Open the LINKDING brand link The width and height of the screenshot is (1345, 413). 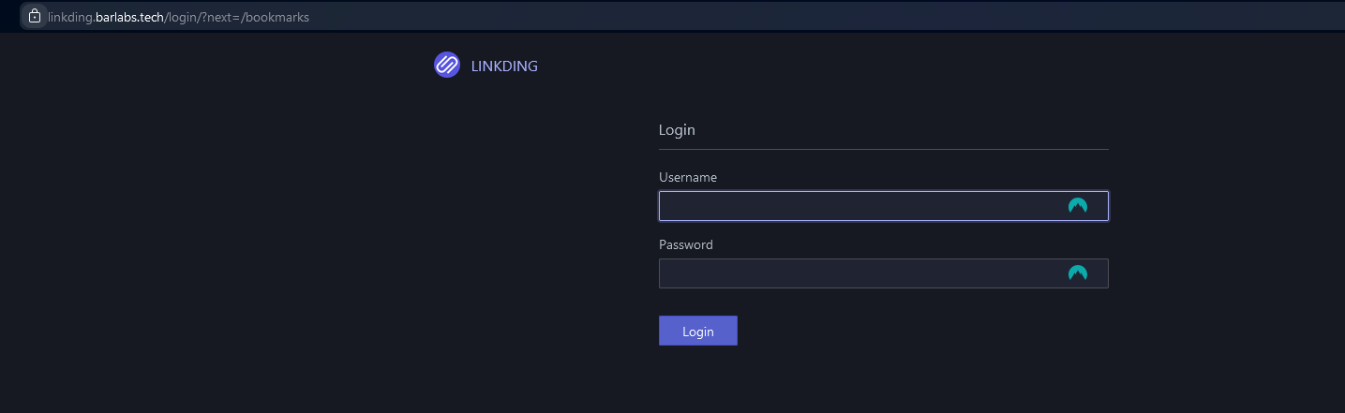click(x=504, y=66)
